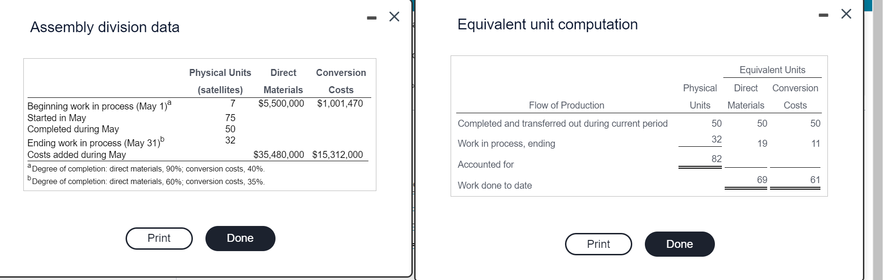
Task: Click the Equivalent unit computation title
Action: coord(548,24)
